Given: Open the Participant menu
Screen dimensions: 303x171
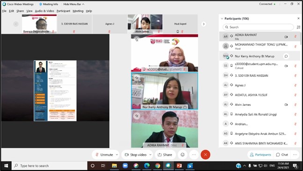Looking at the screenshot, I should point(63,11).
